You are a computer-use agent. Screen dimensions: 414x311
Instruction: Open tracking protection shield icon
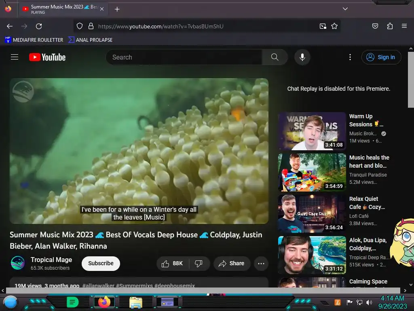point(80,26)
